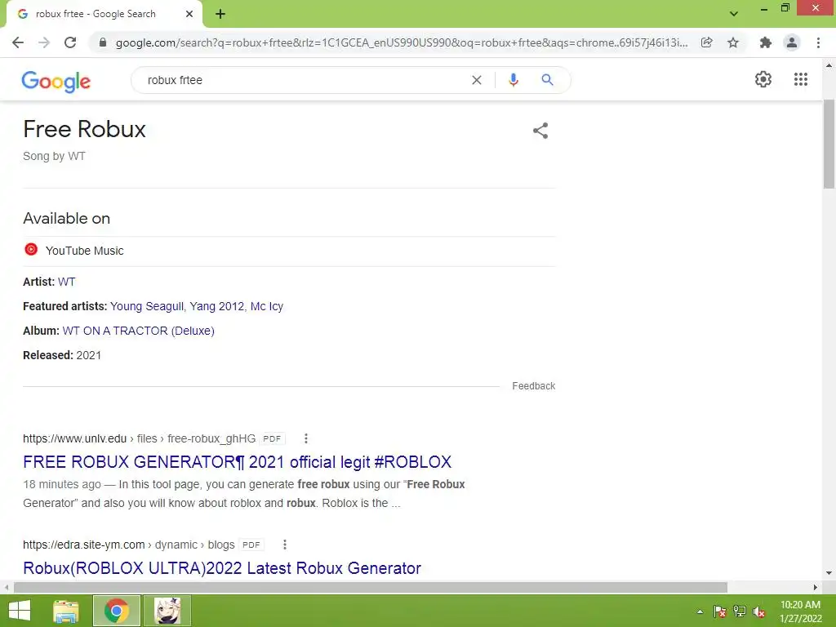Open the Extensions puzzle icon
This screenshot has height=627, width=836.
pyautogui.click(x=766, y=42)
